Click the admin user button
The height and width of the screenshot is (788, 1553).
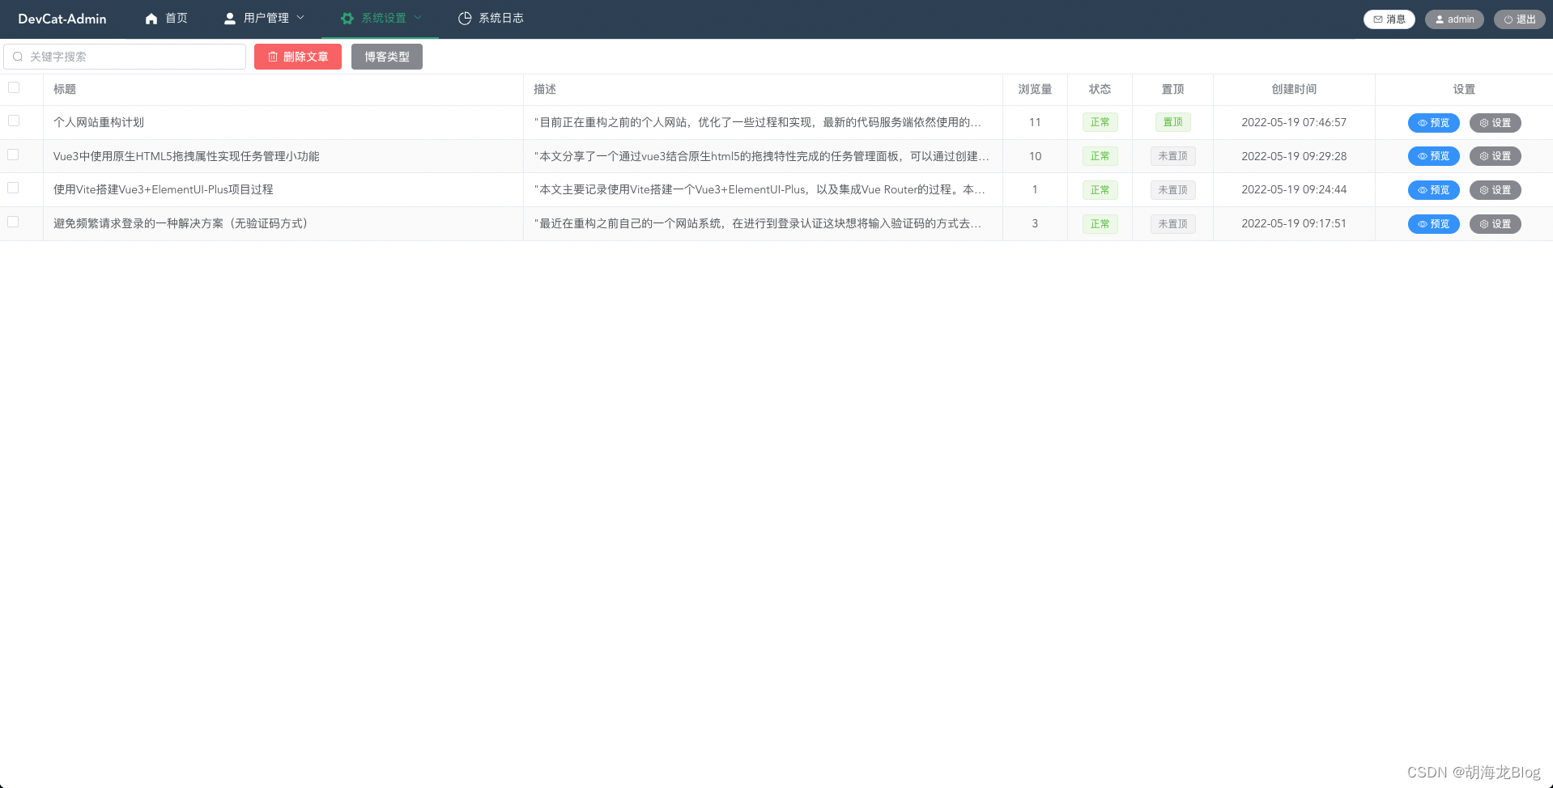pyautogui.click(x=1454, y=19)
